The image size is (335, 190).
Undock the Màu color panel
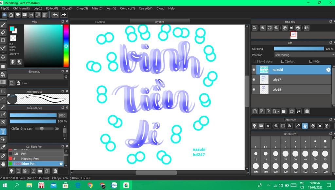(x=63, y=21)
